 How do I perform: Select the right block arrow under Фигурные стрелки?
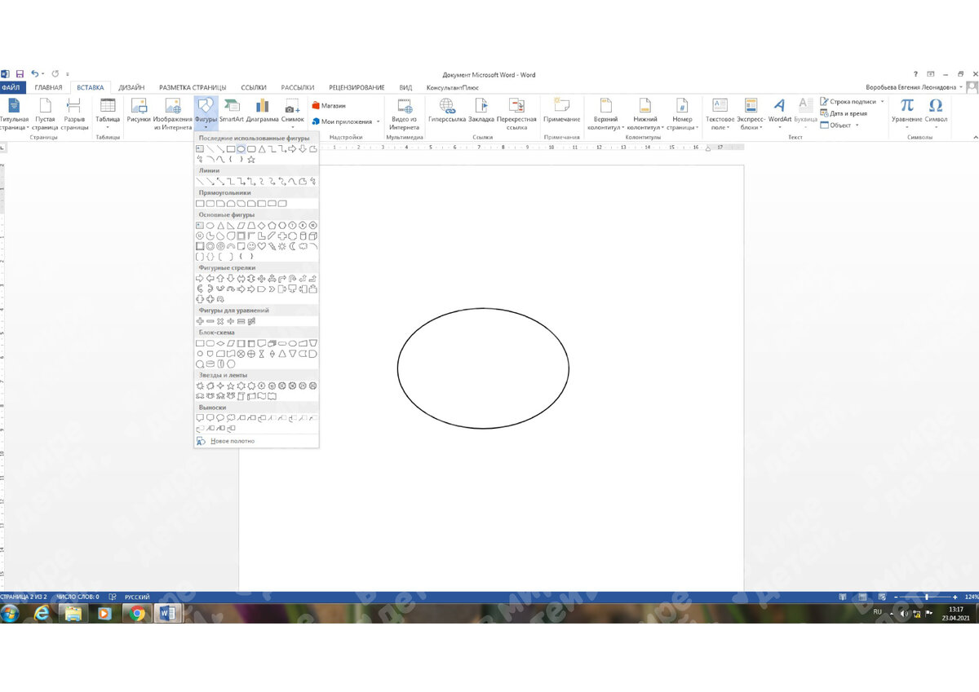coord(200,278)
